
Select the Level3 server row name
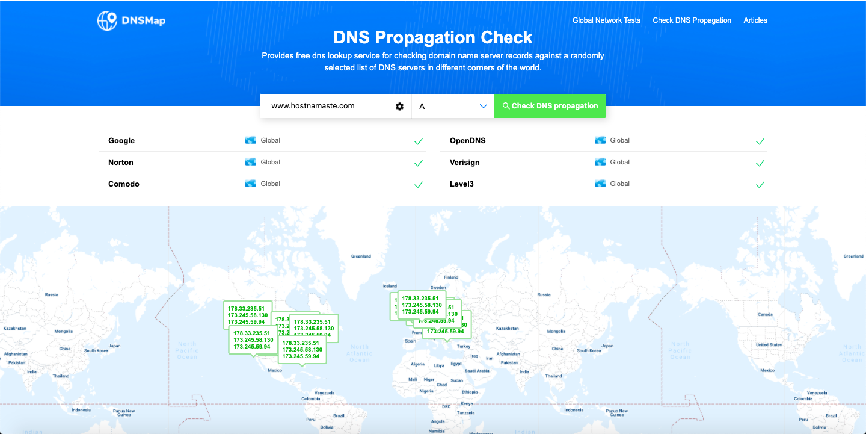(x=462, y=184)
